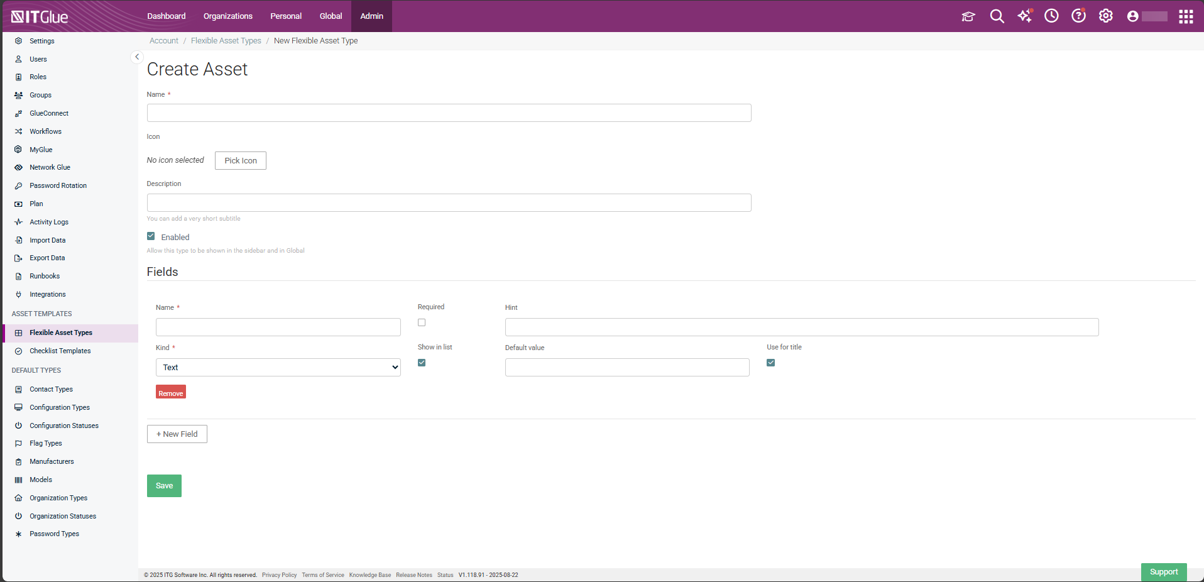Open Flexible Asset Types sidebar item
This screenshot has width=1204, height=582.
point(70,333)
